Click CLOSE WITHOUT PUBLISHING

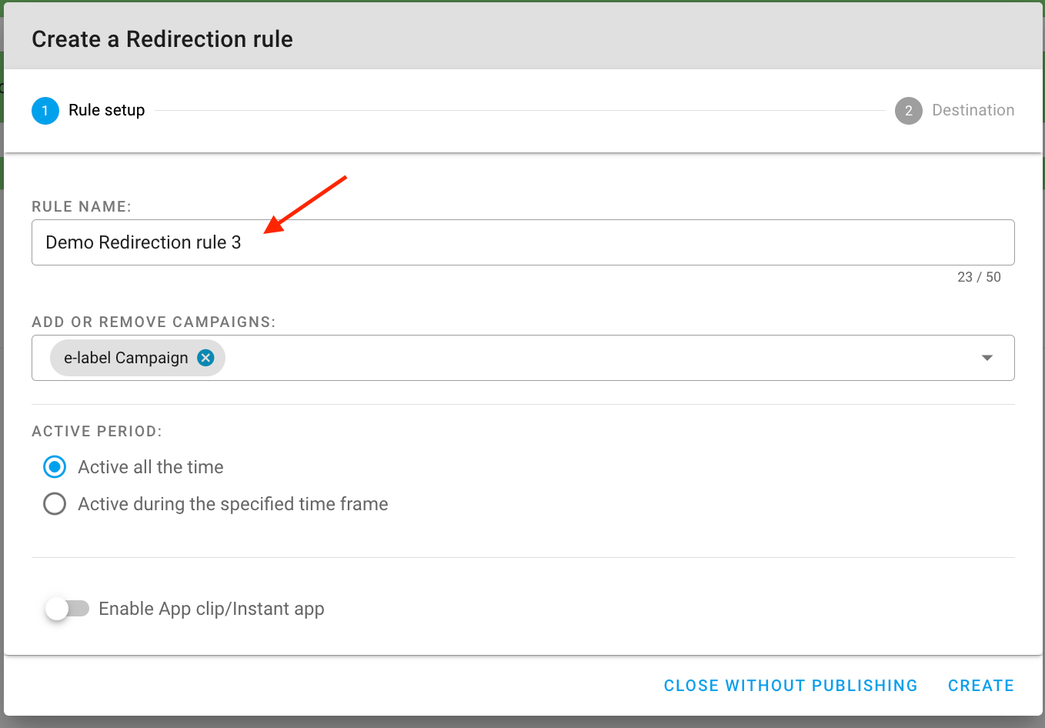click(x=790, y=685)
